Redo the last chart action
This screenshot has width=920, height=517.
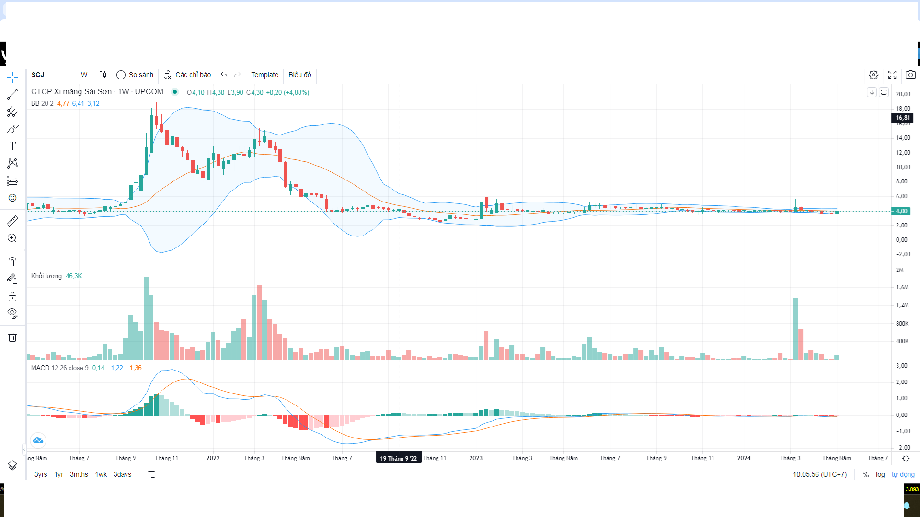click(x=237, y=75)
